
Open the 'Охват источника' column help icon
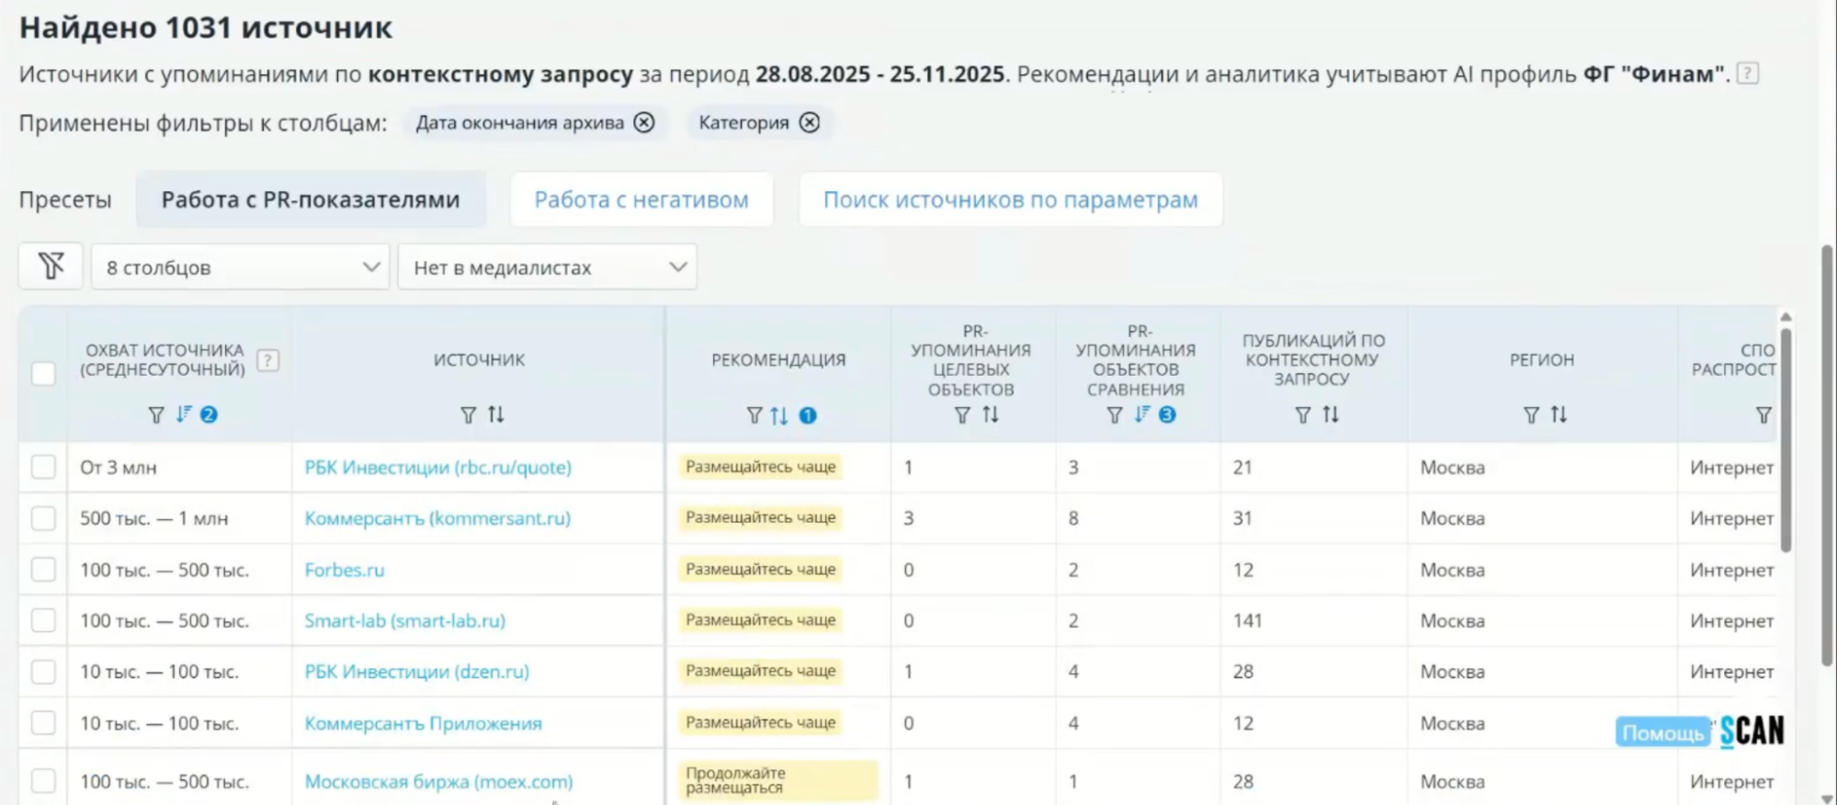[267, 360]
